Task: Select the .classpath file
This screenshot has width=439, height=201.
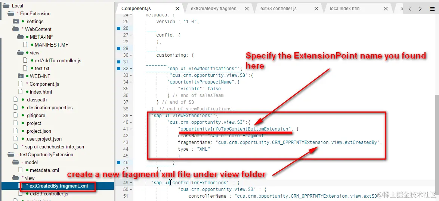Action: 36,100
